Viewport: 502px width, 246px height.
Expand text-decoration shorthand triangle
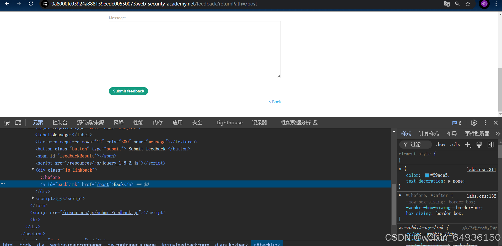[449, 181]
